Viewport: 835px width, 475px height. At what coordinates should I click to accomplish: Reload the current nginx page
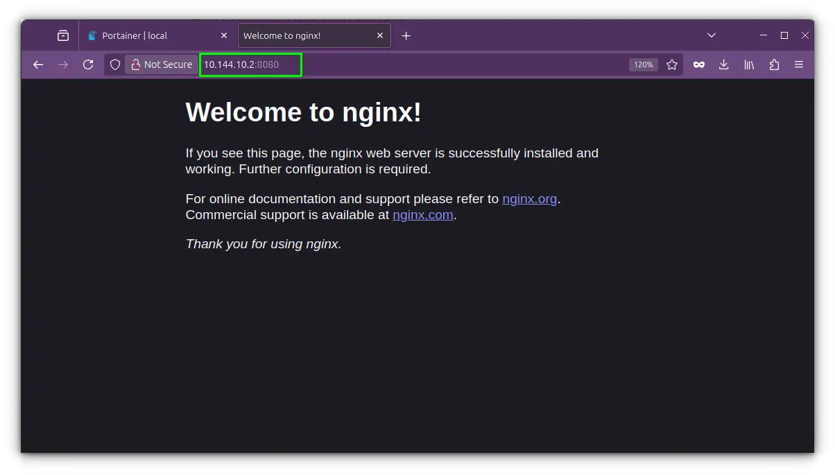coord(88,64)
